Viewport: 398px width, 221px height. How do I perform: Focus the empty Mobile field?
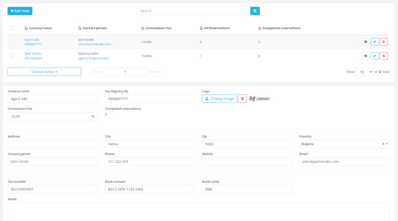point(247,161)
